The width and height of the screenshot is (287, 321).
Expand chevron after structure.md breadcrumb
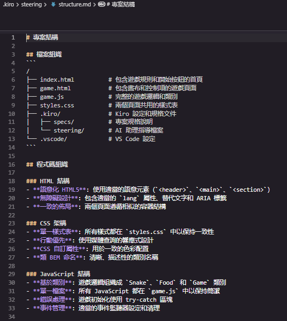coord(94,4)
